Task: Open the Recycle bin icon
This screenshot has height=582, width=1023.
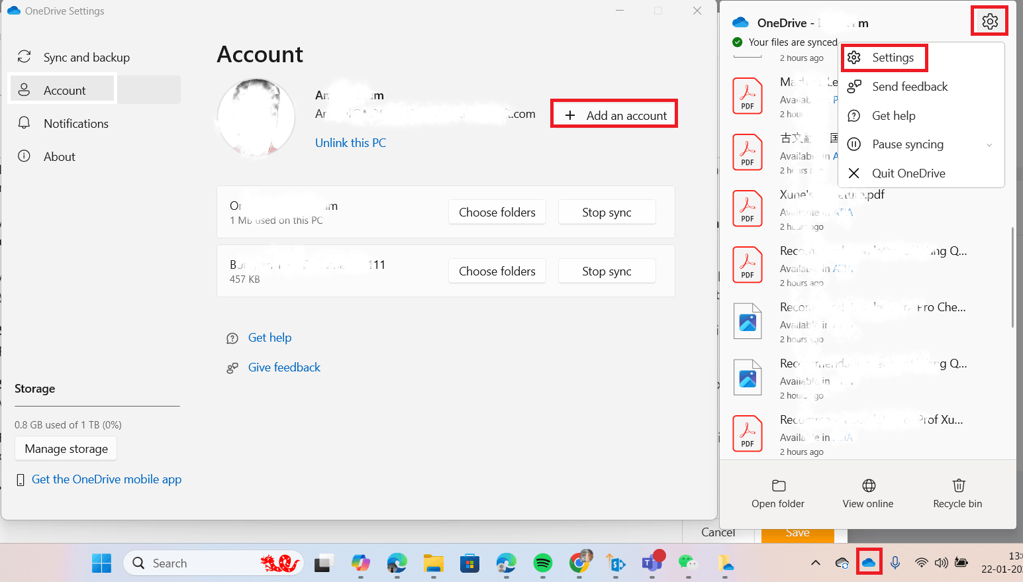Action: [x=958, y=485]
